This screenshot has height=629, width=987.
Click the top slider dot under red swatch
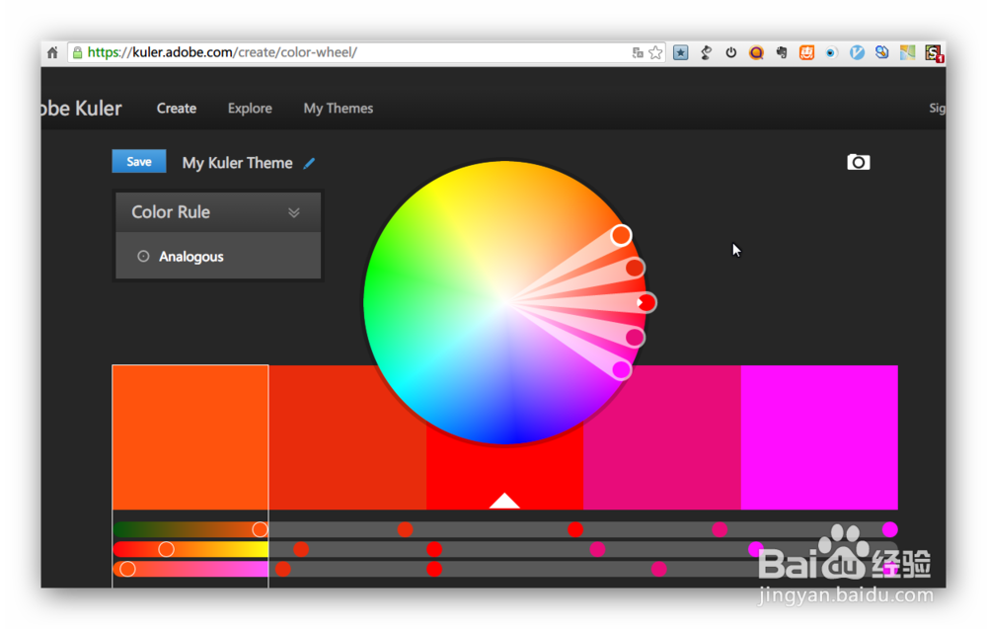[x=575, y=529]
